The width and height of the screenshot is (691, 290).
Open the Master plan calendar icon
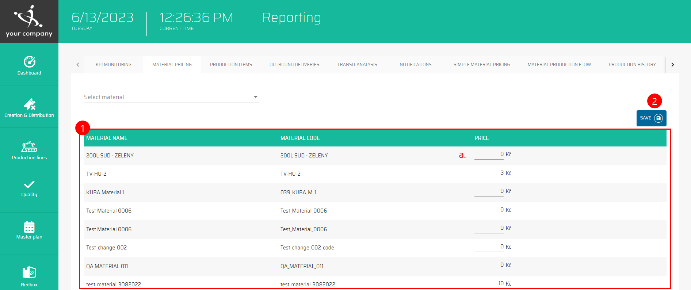pyautogui.click(x=29, y=227)
